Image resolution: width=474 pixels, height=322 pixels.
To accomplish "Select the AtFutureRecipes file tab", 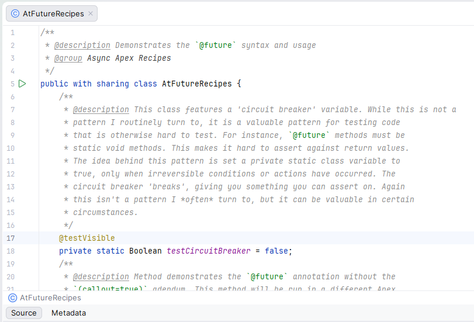I will 51,13.
